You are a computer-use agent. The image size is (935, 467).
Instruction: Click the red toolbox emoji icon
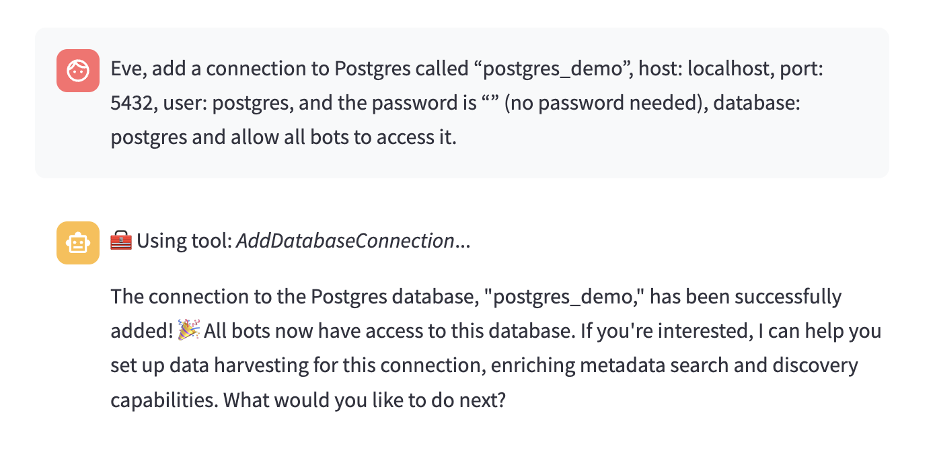click(121, 241)
